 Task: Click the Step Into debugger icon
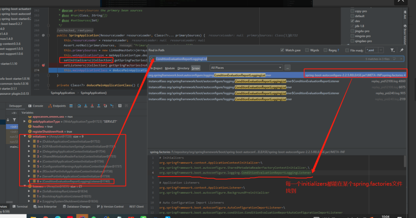point(86,106)
